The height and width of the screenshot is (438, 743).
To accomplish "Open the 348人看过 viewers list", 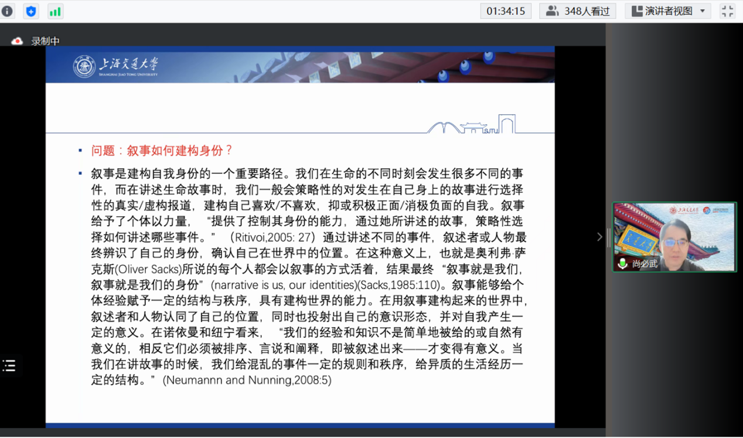I will coord(578,11).
